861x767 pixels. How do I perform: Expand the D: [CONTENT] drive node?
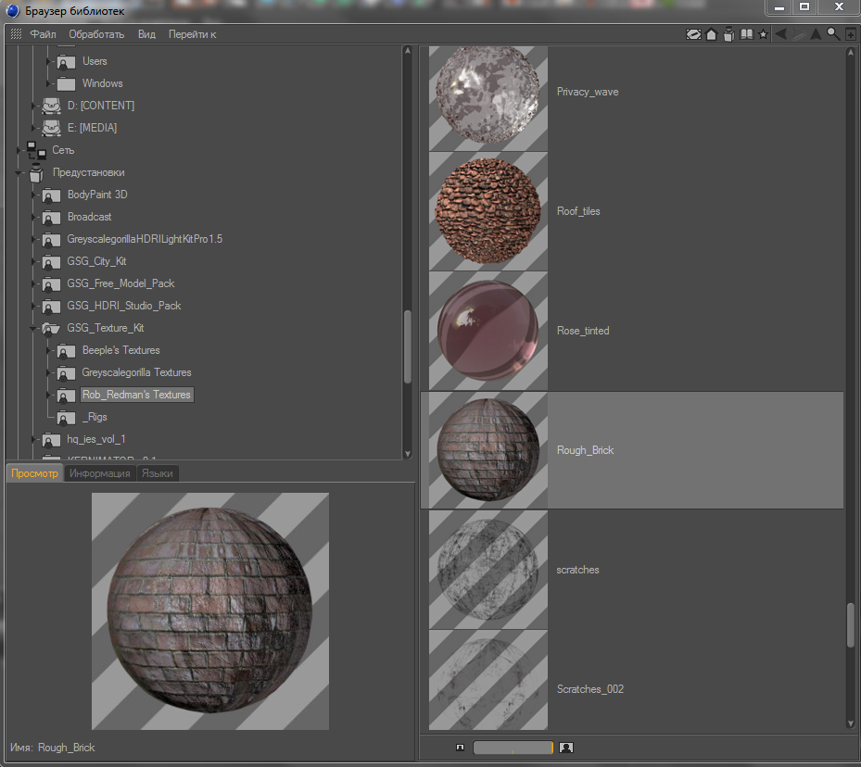(33, 106)
